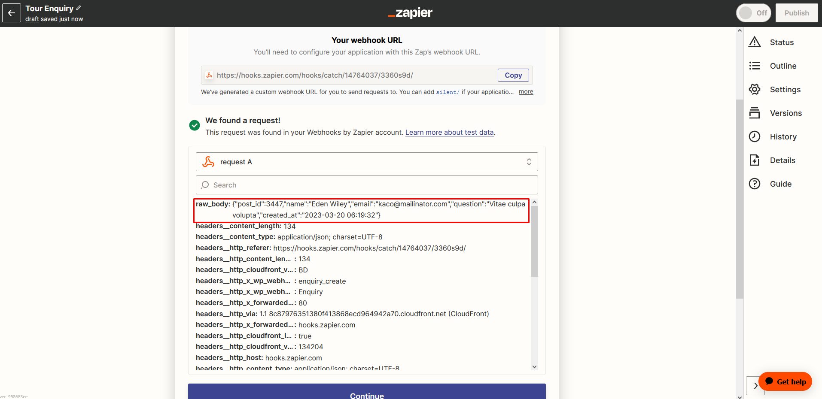This screenshot has width=822, height=399.
Task: Click the Continue button
Action: point(367,391)
